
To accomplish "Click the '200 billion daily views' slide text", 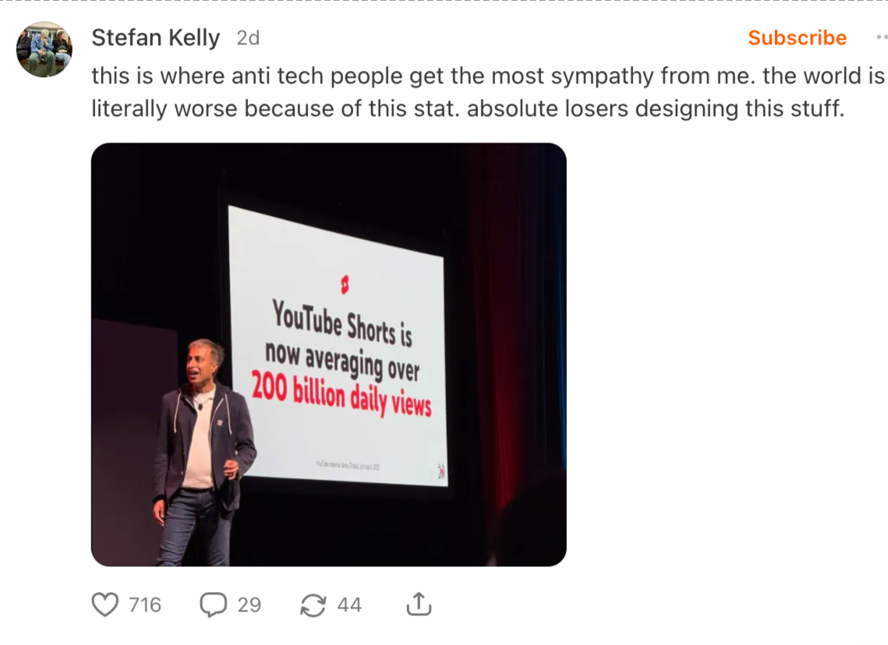I will [341, 394].
